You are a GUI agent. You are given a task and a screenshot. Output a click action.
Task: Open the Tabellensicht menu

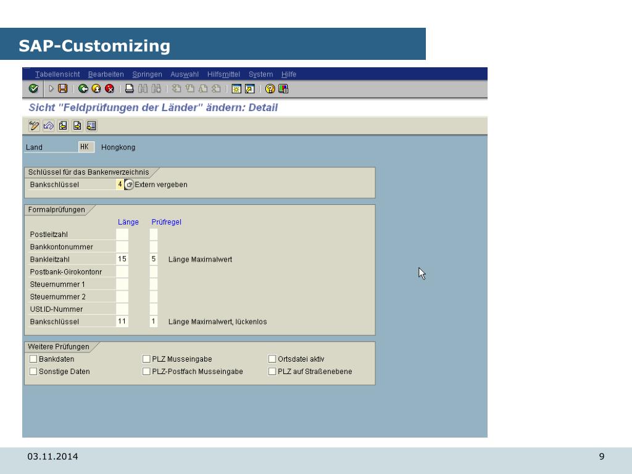click(57, 74)
